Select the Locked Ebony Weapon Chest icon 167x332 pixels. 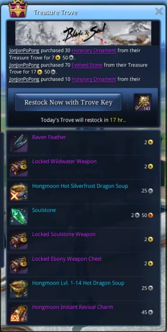19,265
